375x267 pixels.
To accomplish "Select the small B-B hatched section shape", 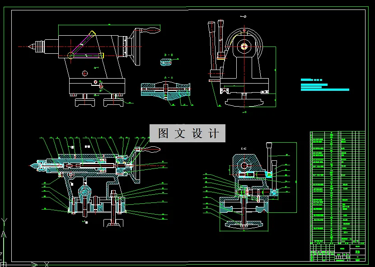I will (x=166, y=62).
